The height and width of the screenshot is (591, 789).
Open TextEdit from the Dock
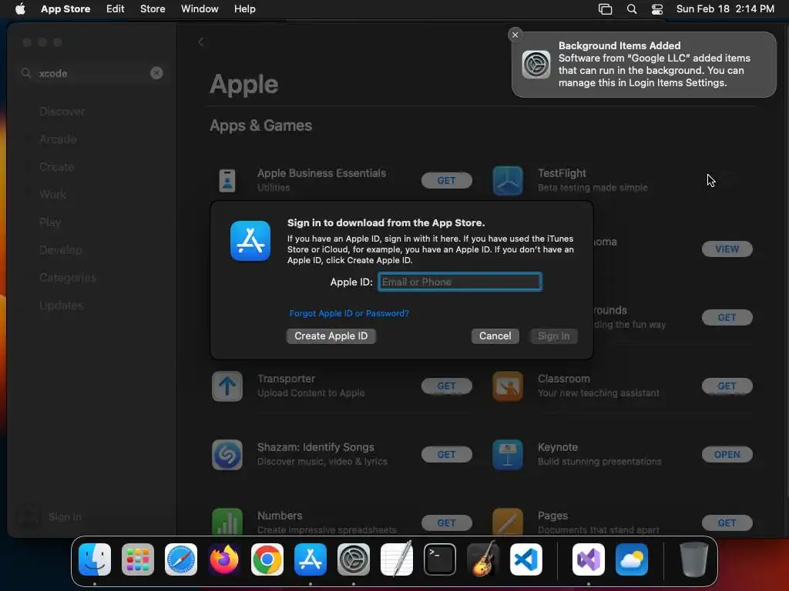coord(397,559)
